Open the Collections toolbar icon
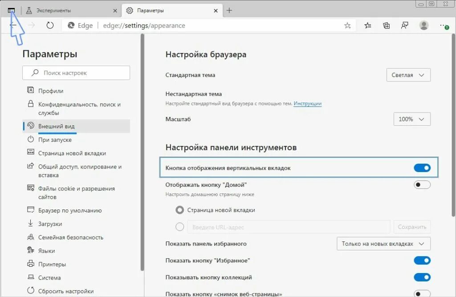The image size is (456, 297). (386, 25)
